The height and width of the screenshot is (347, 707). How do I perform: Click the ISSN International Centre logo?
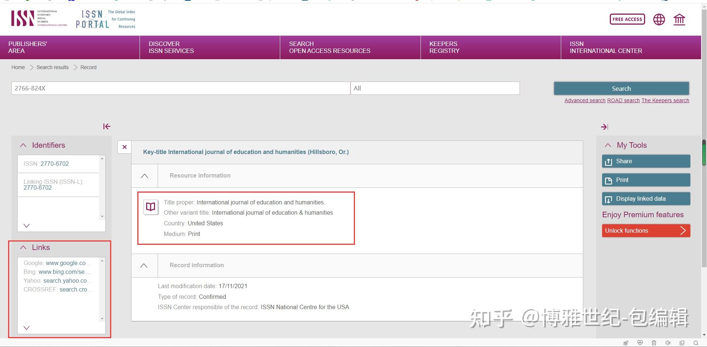39,18
